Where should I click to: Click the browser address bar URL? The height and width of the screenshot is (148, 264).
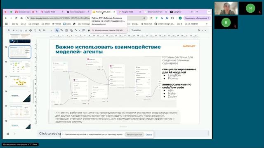[x=60, y=18]
